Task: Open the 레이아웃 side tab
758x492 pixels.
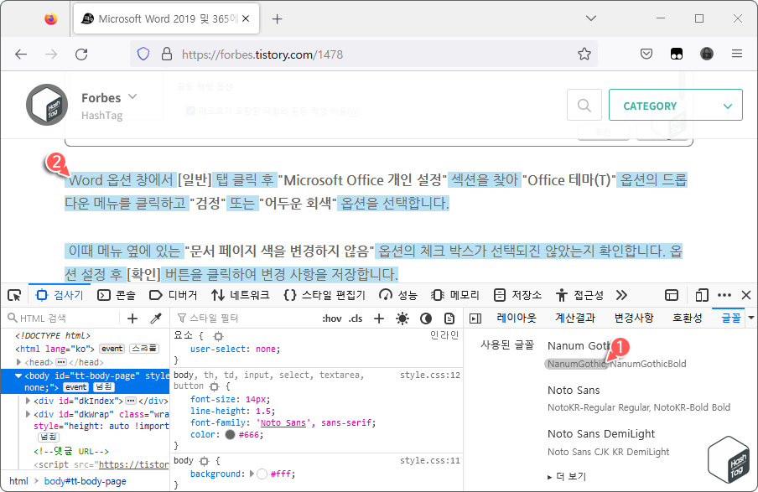Action: click(517, 318)
